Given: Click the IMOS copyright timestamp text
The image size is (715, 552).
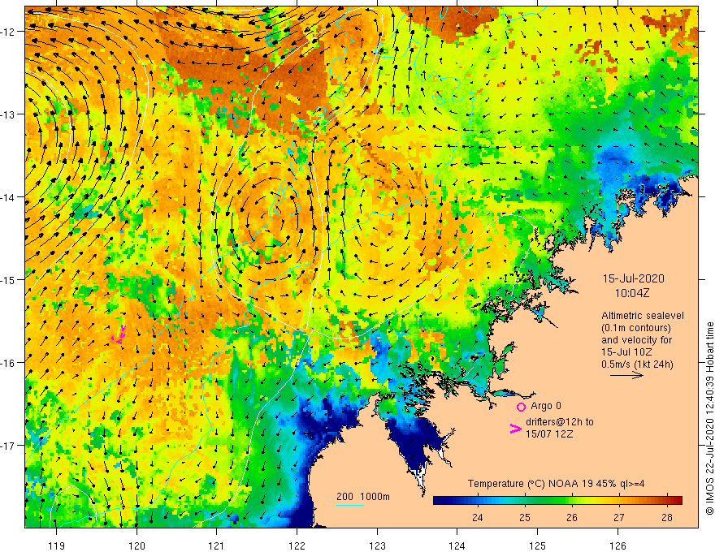Looking at the screenshot, I should (709, 418).
